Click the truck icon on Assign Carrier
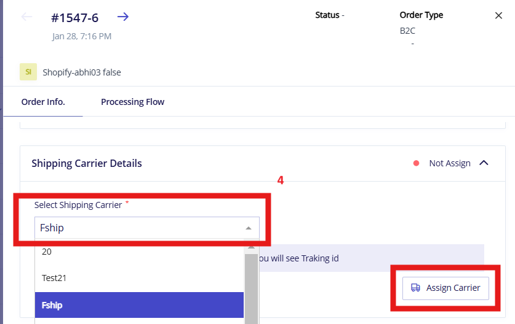The width and height of the screenshot is (515, 324). 415,288
